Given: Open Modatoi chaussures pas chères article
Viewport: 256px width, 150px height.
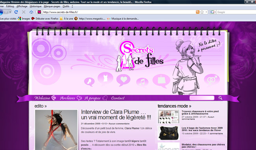Looking at the screenshot, I should [x=203, y=146].
